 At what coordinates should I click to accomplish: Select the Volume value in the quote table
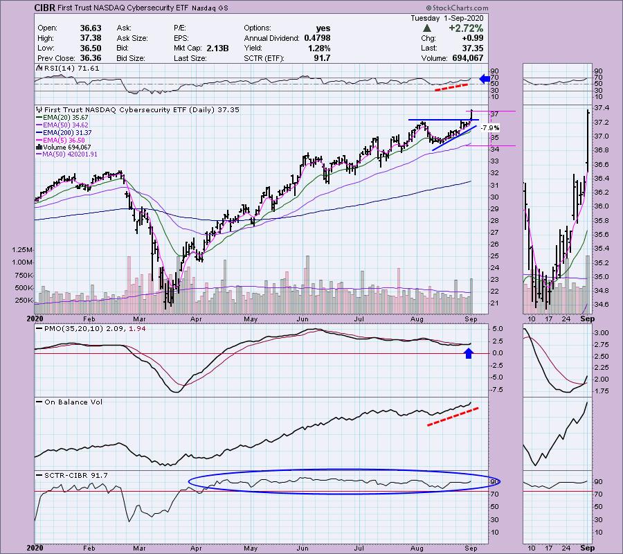coord(468,58)
